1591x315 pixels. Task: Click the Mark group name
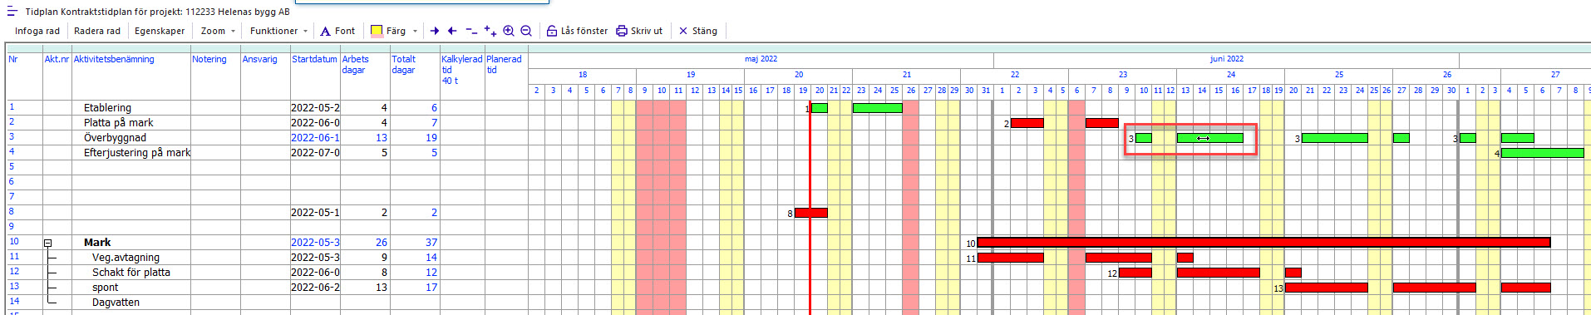pyautogui.click(x=97, y=243)
